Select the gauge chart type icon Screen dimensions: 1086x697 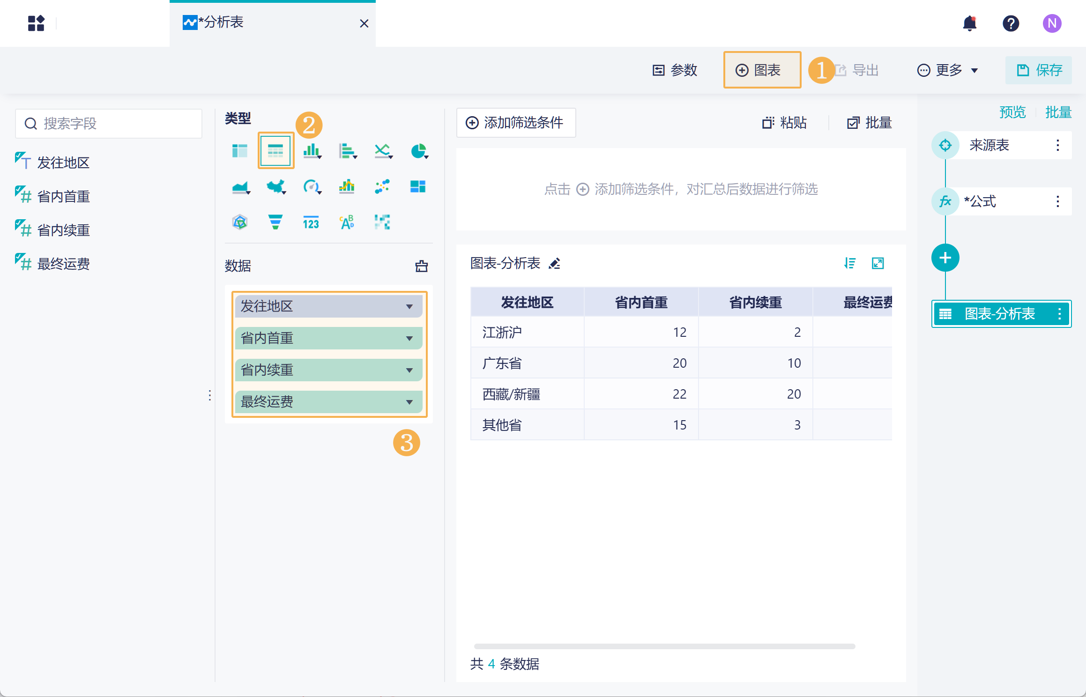click(311, 187)
